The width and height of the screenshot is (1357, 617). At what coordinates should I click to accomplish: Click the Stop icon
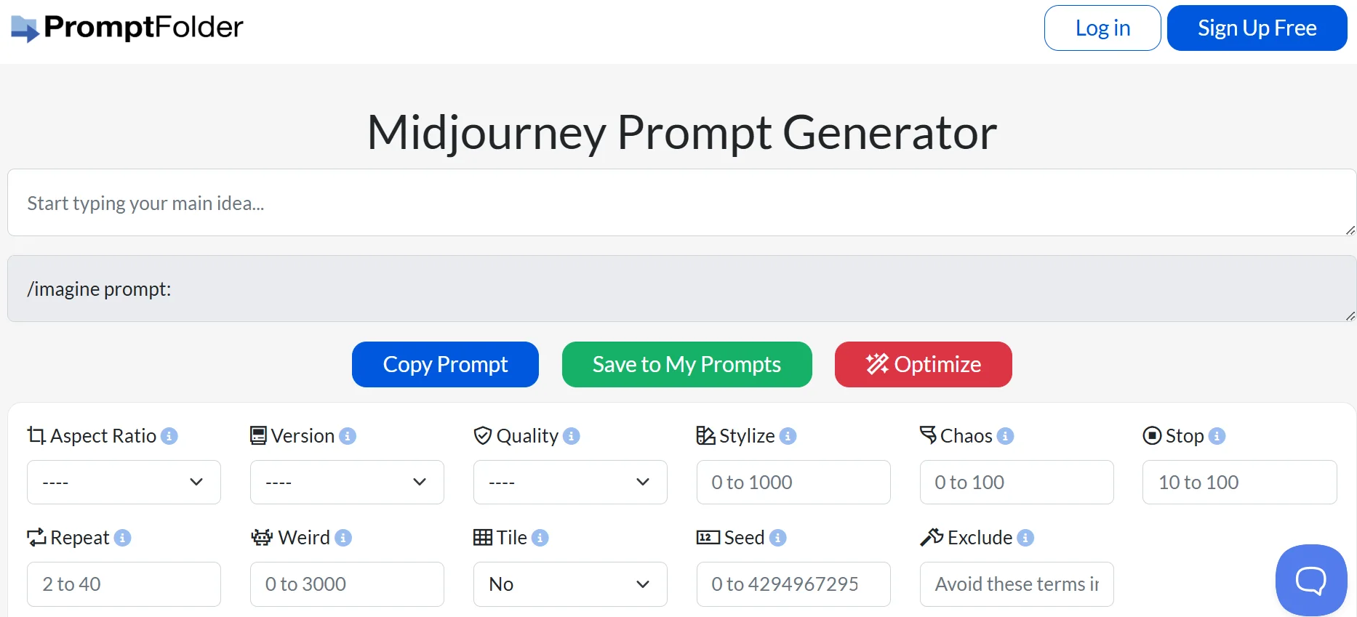pyautogui.click(x=1152, y=436)
